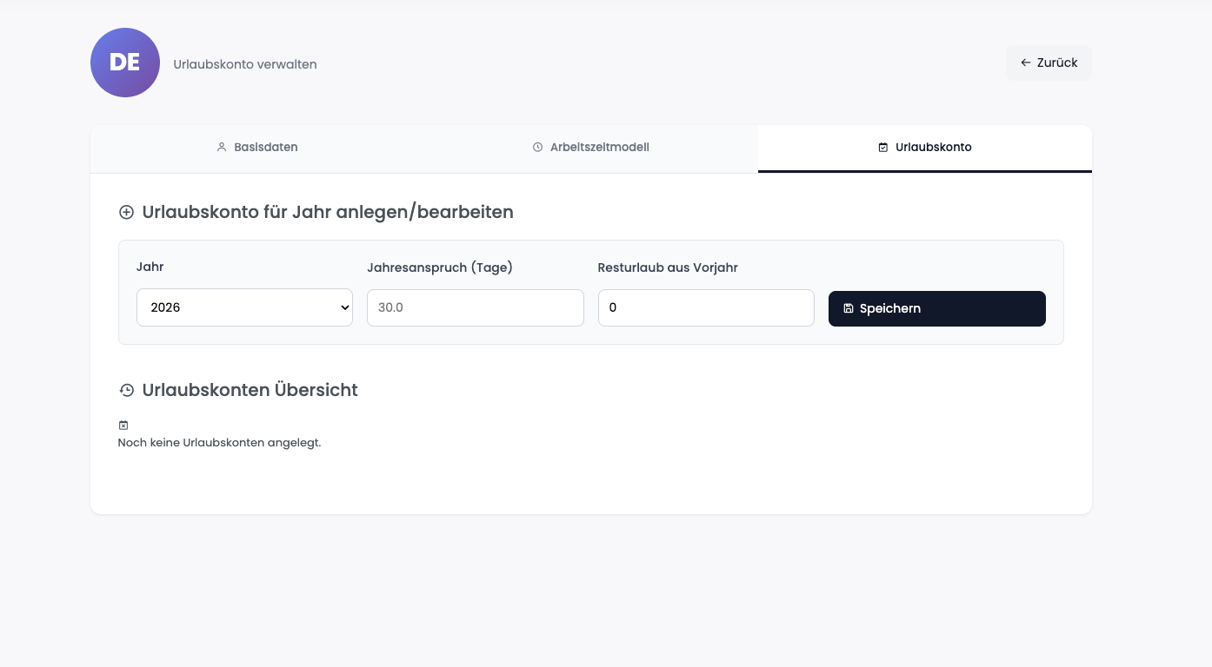Click the clock icon beside Arbeitszeitmodell
1212x667 pixels.
point(537,148)
